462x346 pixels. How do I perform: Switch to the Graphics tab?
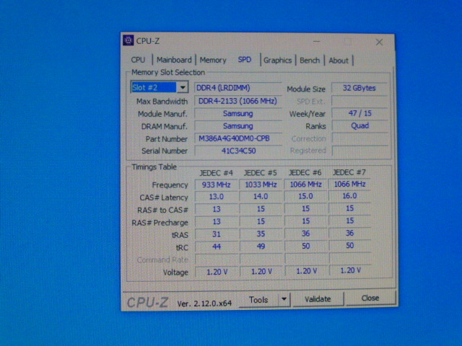click(x=277, y=61)
